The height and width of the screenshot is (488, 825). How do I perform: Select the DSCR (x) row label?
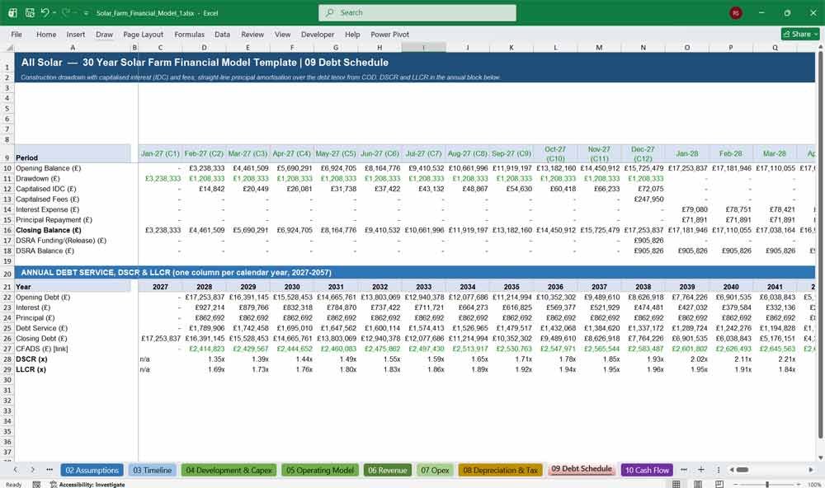(x=73, y=359)
